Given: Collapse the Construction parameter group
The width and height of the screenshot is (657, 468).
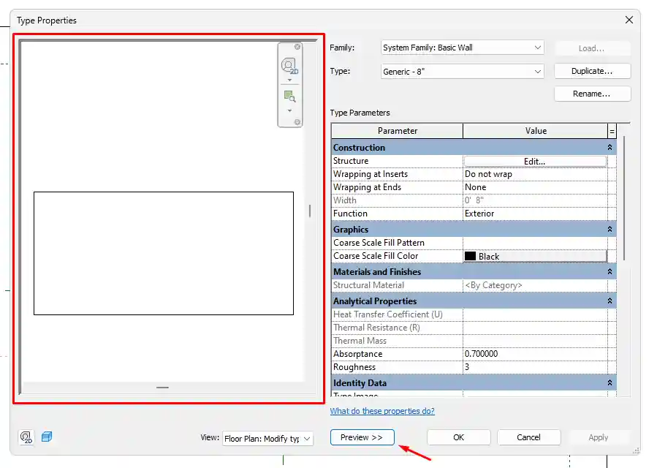Looking at the screenshot, I should 610,147.
